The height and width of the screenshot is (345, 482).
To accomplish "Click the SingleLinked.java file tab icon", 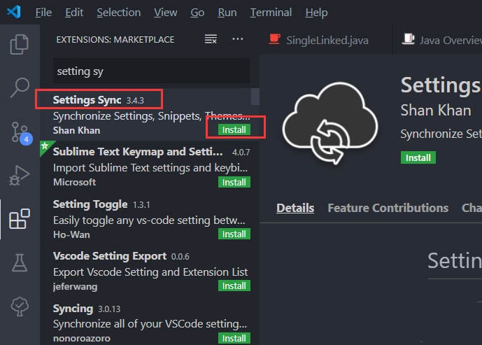I will (274, 39).
